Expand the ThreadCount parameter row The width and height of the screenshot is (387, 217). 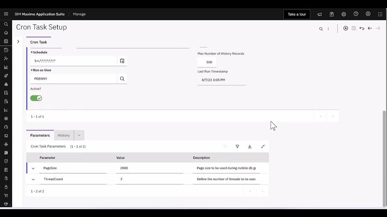tap(33, 179)
